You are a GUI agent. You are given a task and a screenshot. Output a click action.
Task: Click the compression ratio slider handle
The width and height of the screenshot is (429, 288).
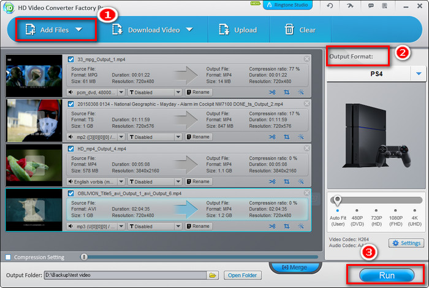point(84,257)
